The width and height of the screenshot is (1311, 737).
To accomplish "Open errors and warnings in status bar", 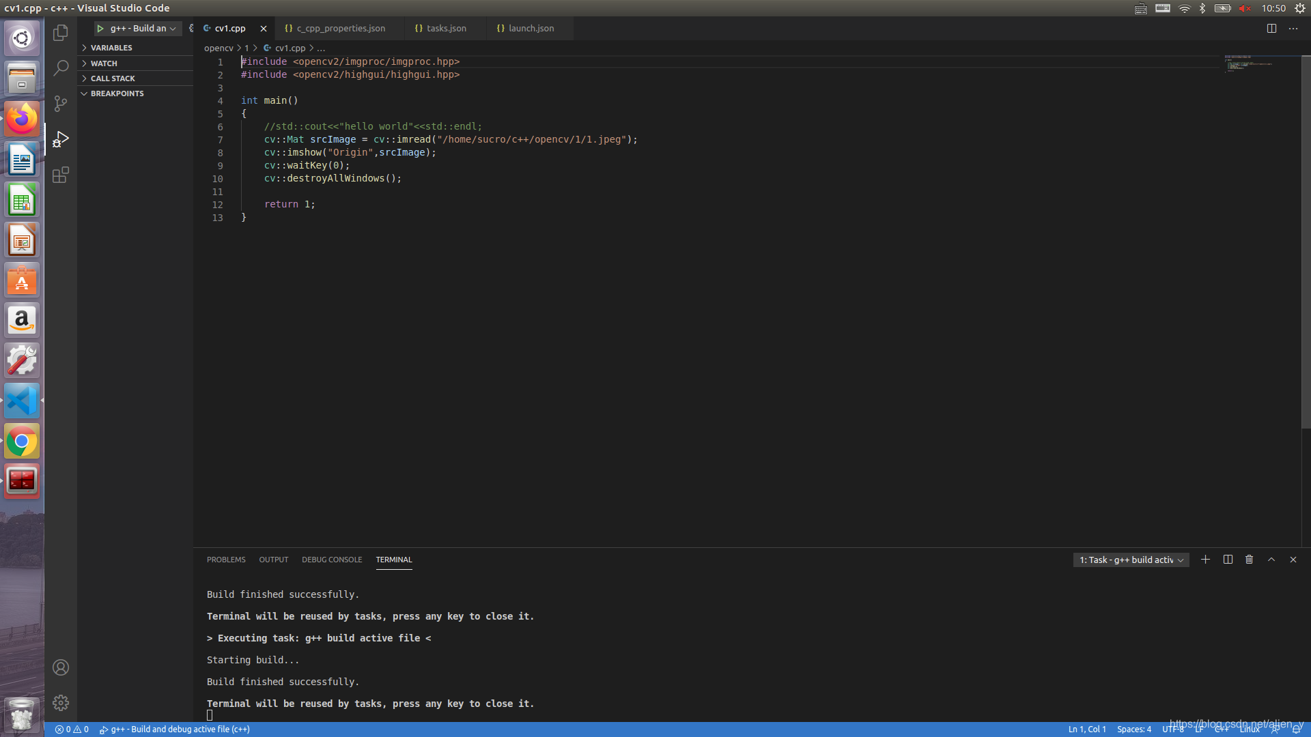I will [x=72, y=729].
